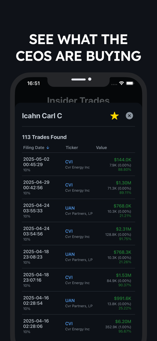Tap the battery status icon

[x=130, y=83]
